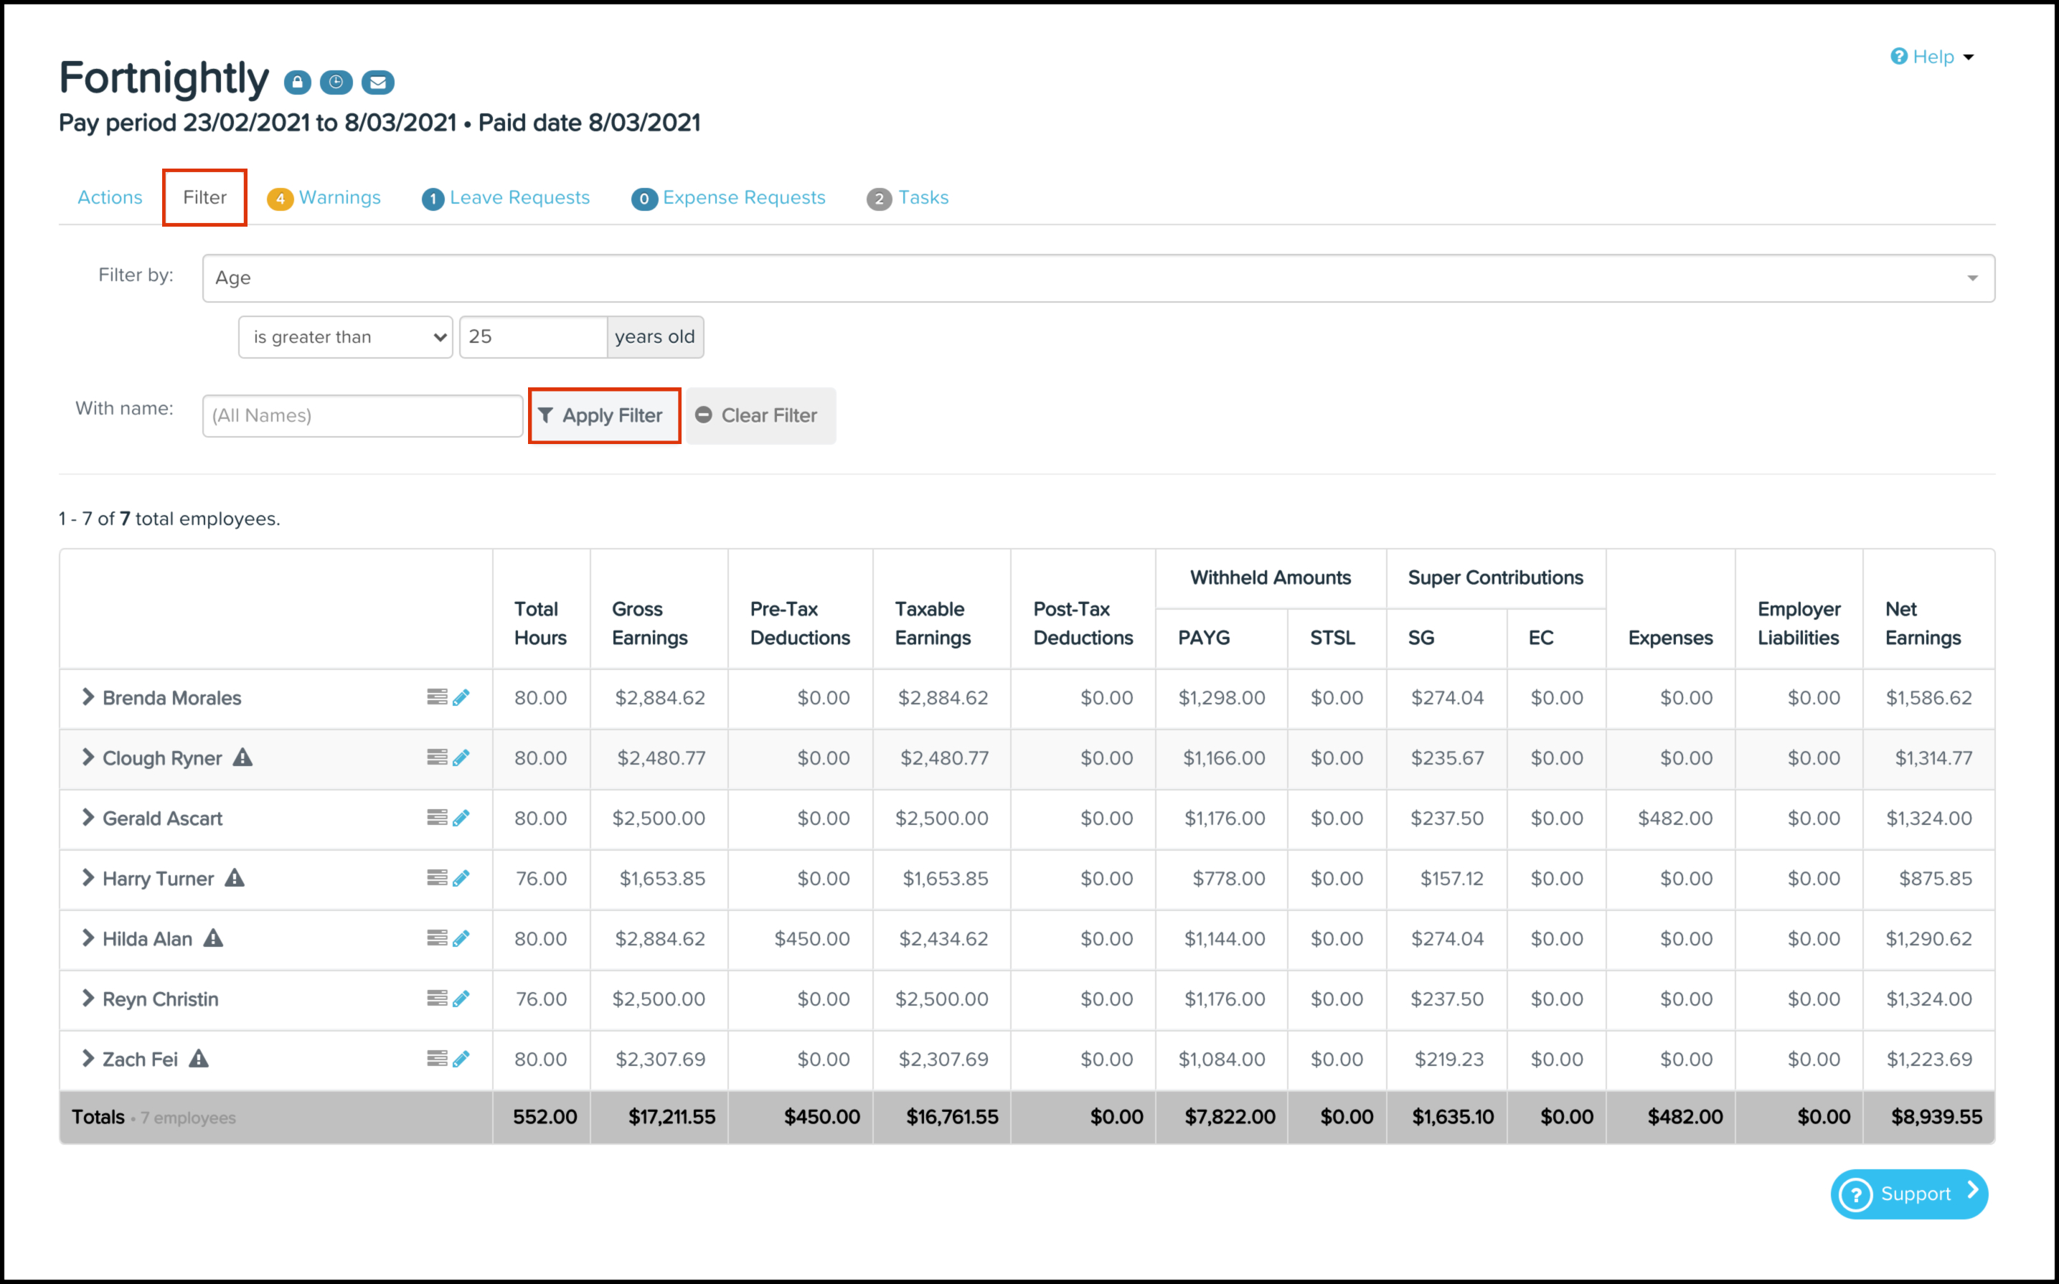Click the warning triangle next to Clough Ryner
The image size is (2059, 1284).
(x=242, y=757)
